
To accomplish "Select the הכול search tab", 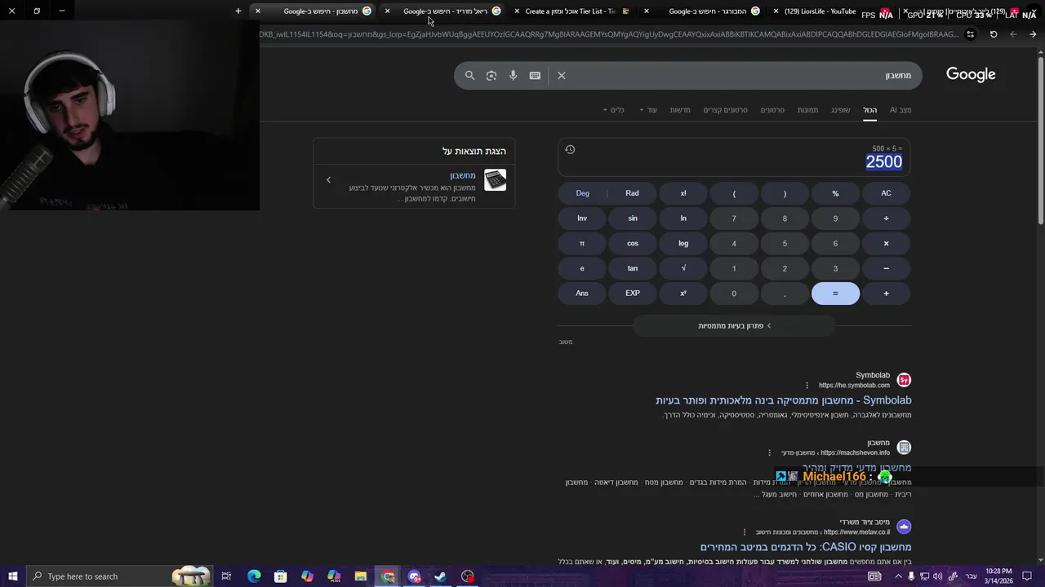I will (870, 110).
